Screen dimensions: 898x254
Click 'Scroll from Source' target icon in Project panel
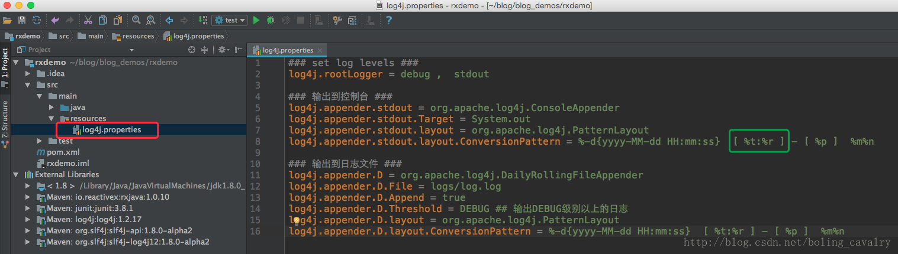(x=192, y=50)
